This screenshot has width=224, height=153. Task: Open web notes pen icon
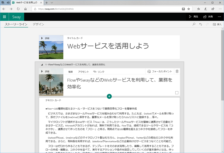tap(206, 9)
